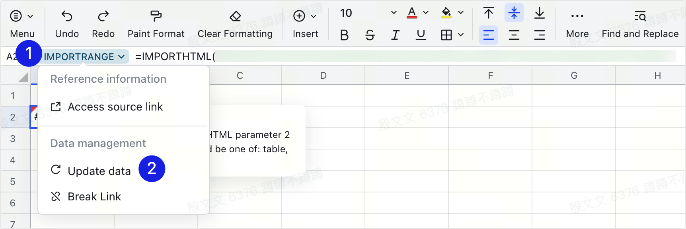Click the align bottom icon

pos(540,13)
